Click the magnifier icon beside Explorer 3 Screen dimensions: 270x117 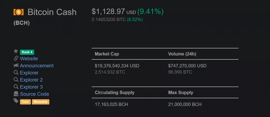click(x=16, y=87)
